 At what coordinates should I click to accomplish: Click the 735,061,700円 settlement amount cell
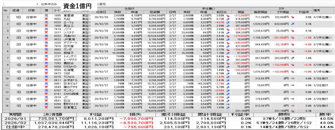(54, 119)
